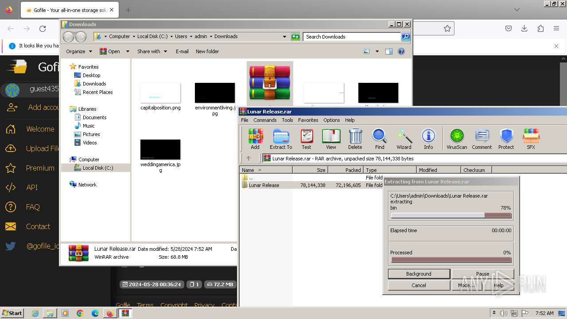Select Local Disk (C:) in navigation tree
Screen dimensions: 567x319
point(97,168)
